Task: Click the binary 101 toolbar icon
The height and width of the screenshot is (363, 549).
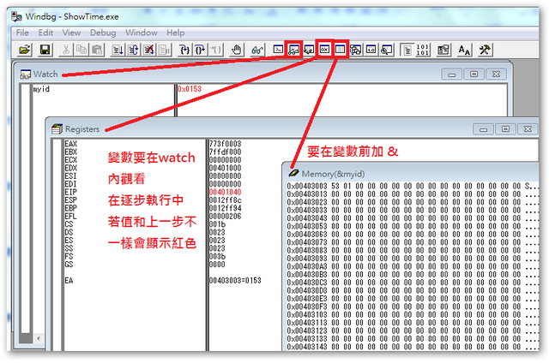Action: 424,51
